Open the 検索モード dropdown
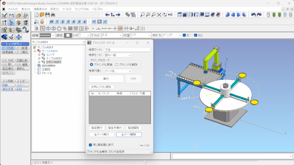Viewport: 294px width, 165px height. coord(118,55)
